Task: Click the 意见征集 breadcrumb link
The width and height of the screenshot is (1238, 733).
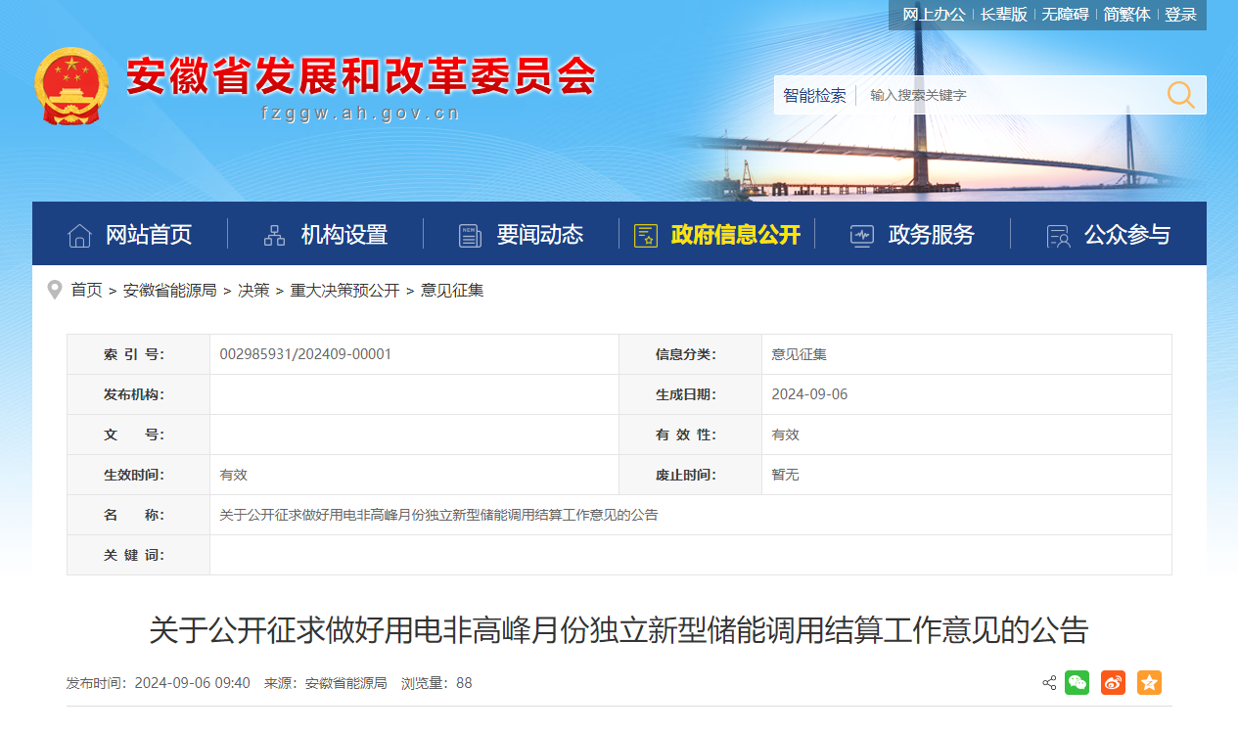Action: pyautogui.click(x=452, y=291)
